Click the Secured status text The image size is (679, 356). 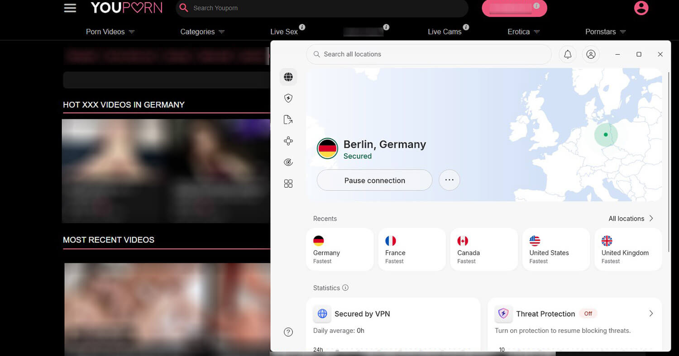[358, 156]
